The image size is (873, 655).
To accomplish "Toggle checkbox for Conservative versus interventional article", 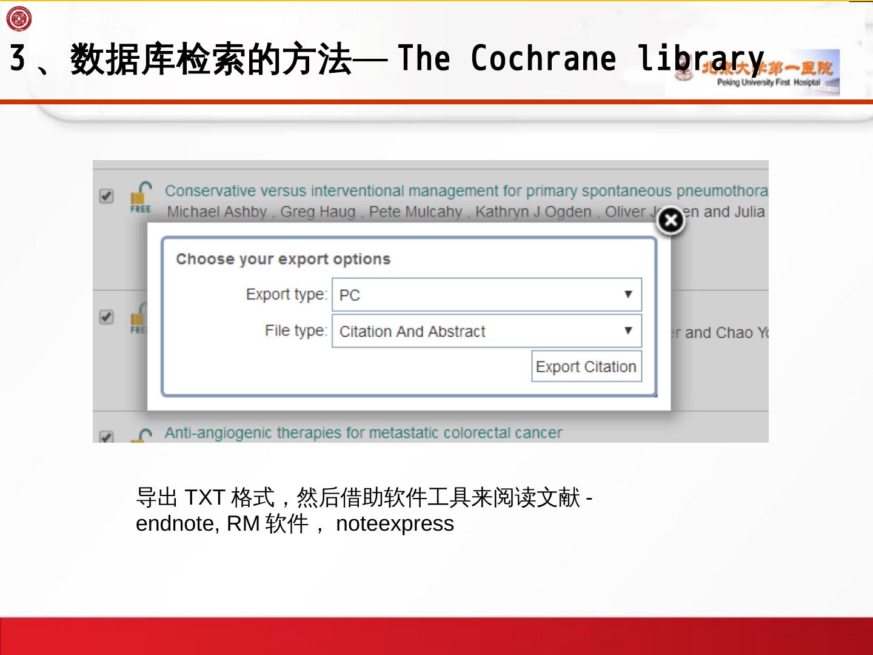I will pos(106,196).
